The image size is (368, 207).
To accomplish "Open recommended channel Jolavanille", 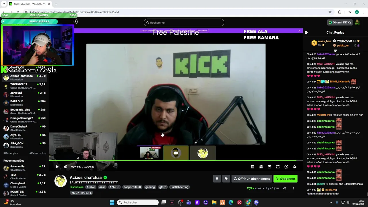I will (24, 168).
